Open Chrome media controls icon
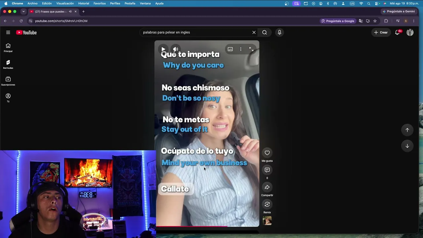423x238 pixels. click(x=398, y=21)
